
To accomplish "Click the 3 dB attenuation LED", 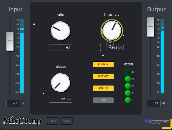I will 128,100.
